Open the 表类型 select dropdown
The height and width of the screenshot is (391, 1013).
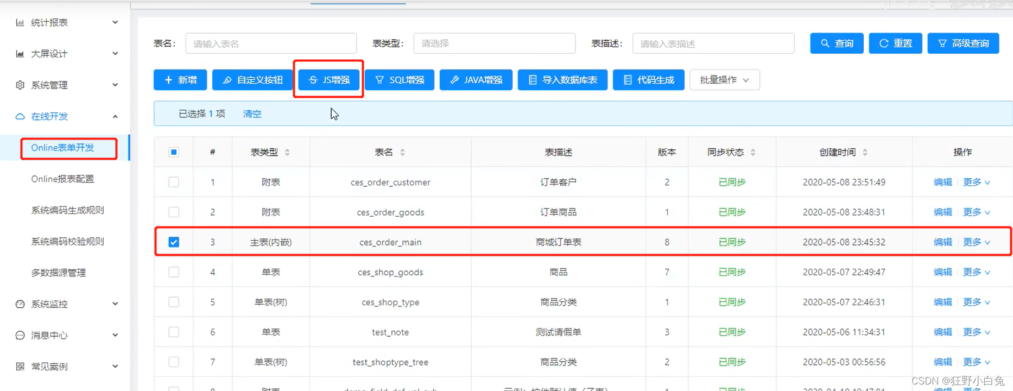point(495,43)
